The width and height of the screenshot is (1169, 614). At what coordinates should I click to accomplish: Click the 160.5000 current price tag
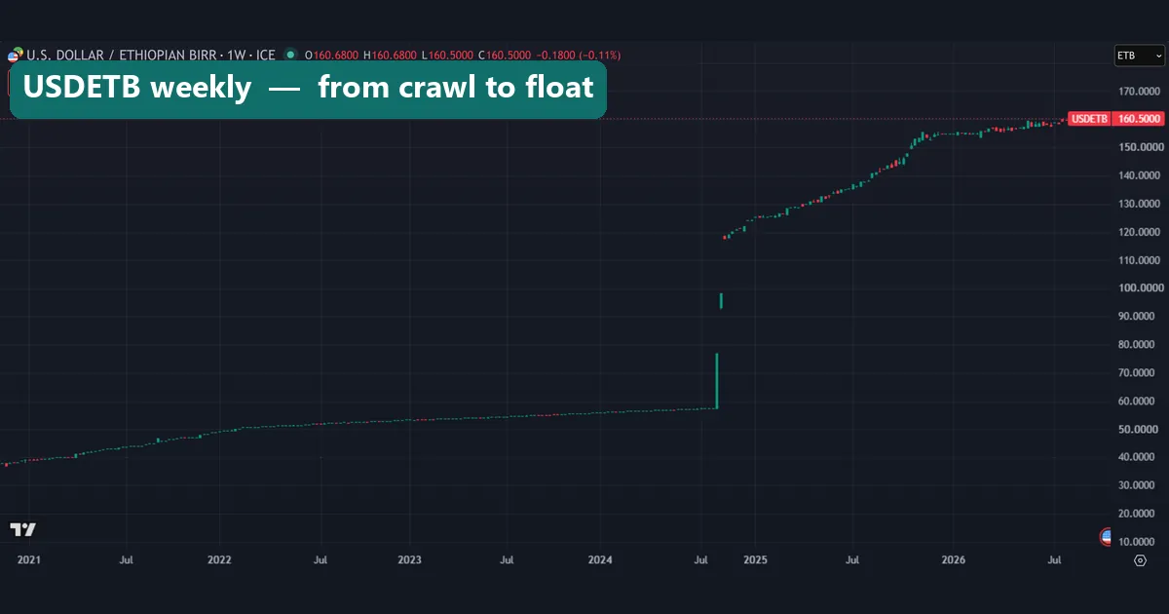1139,119
